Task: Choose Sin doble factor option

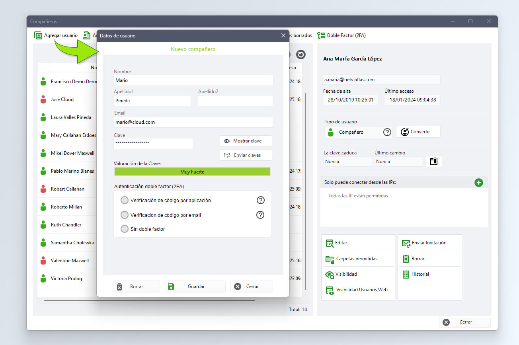Action: (125, 229)
